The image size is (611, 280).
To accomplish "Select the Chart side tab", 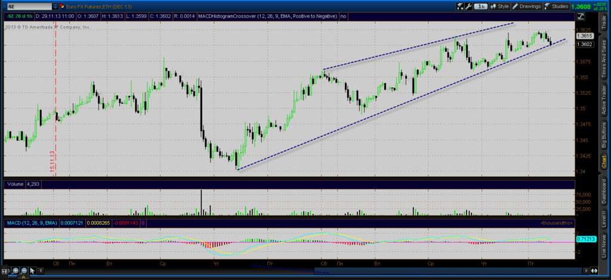I will [x=604, y=162].
